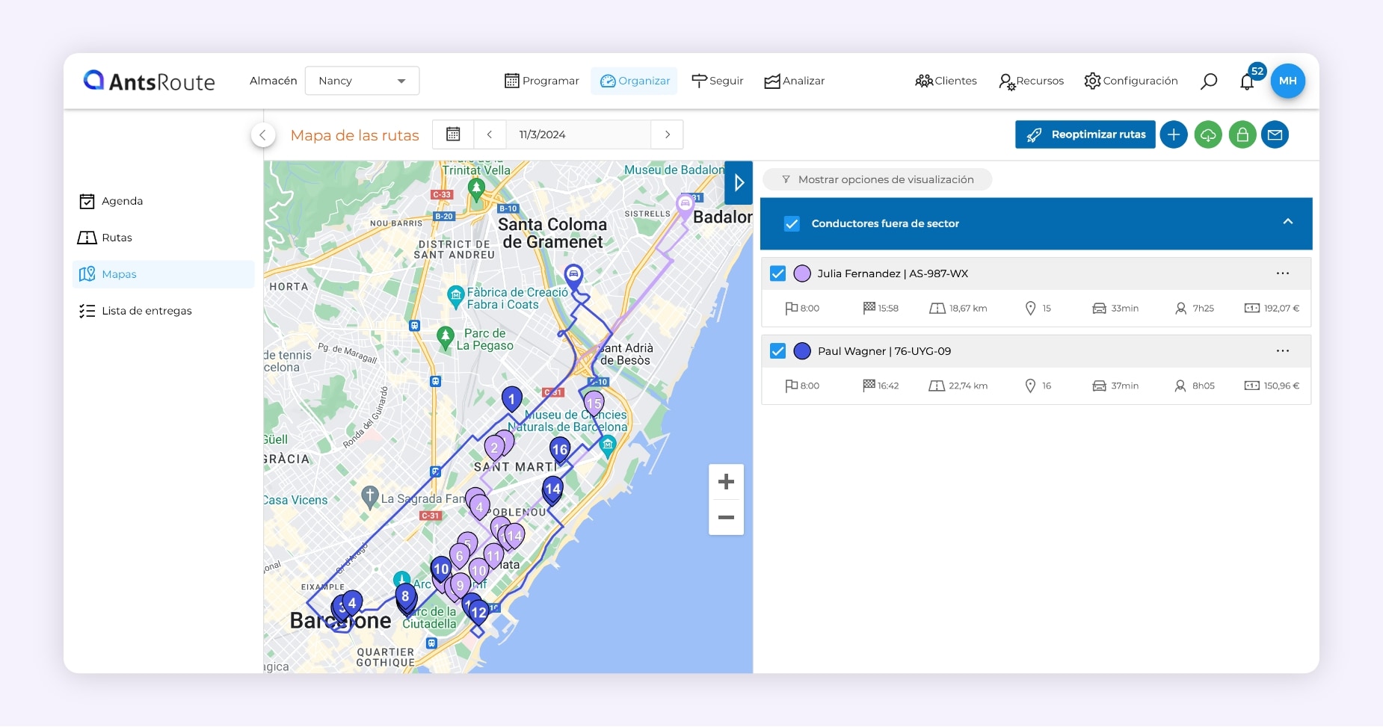Select the Organizar section icon
This screenshot has height=727, width=1383.
point(609,81)
